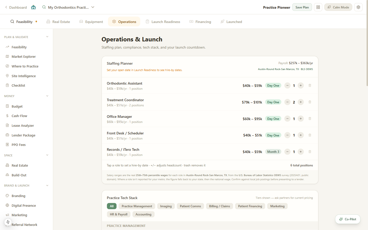Click the page vertical scrollbar
Image resolution: width=368 pixels, height=230 pixels.
coord(367,43)
